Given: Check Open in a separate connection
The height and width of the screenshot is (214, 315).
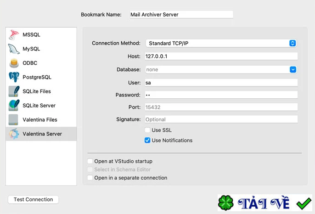Looking at the screenshot, I should coord(90,178).
